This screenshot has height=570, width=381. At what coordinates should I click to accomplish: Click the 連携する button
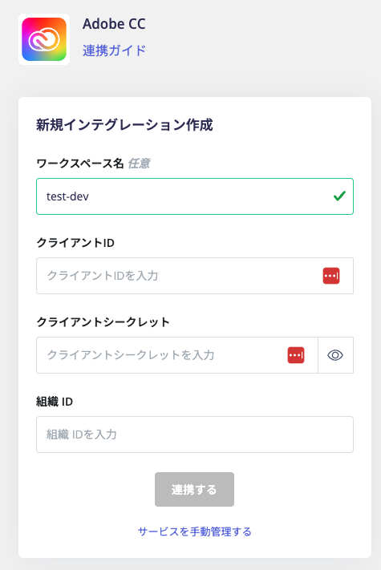click(x=194, y=489)
